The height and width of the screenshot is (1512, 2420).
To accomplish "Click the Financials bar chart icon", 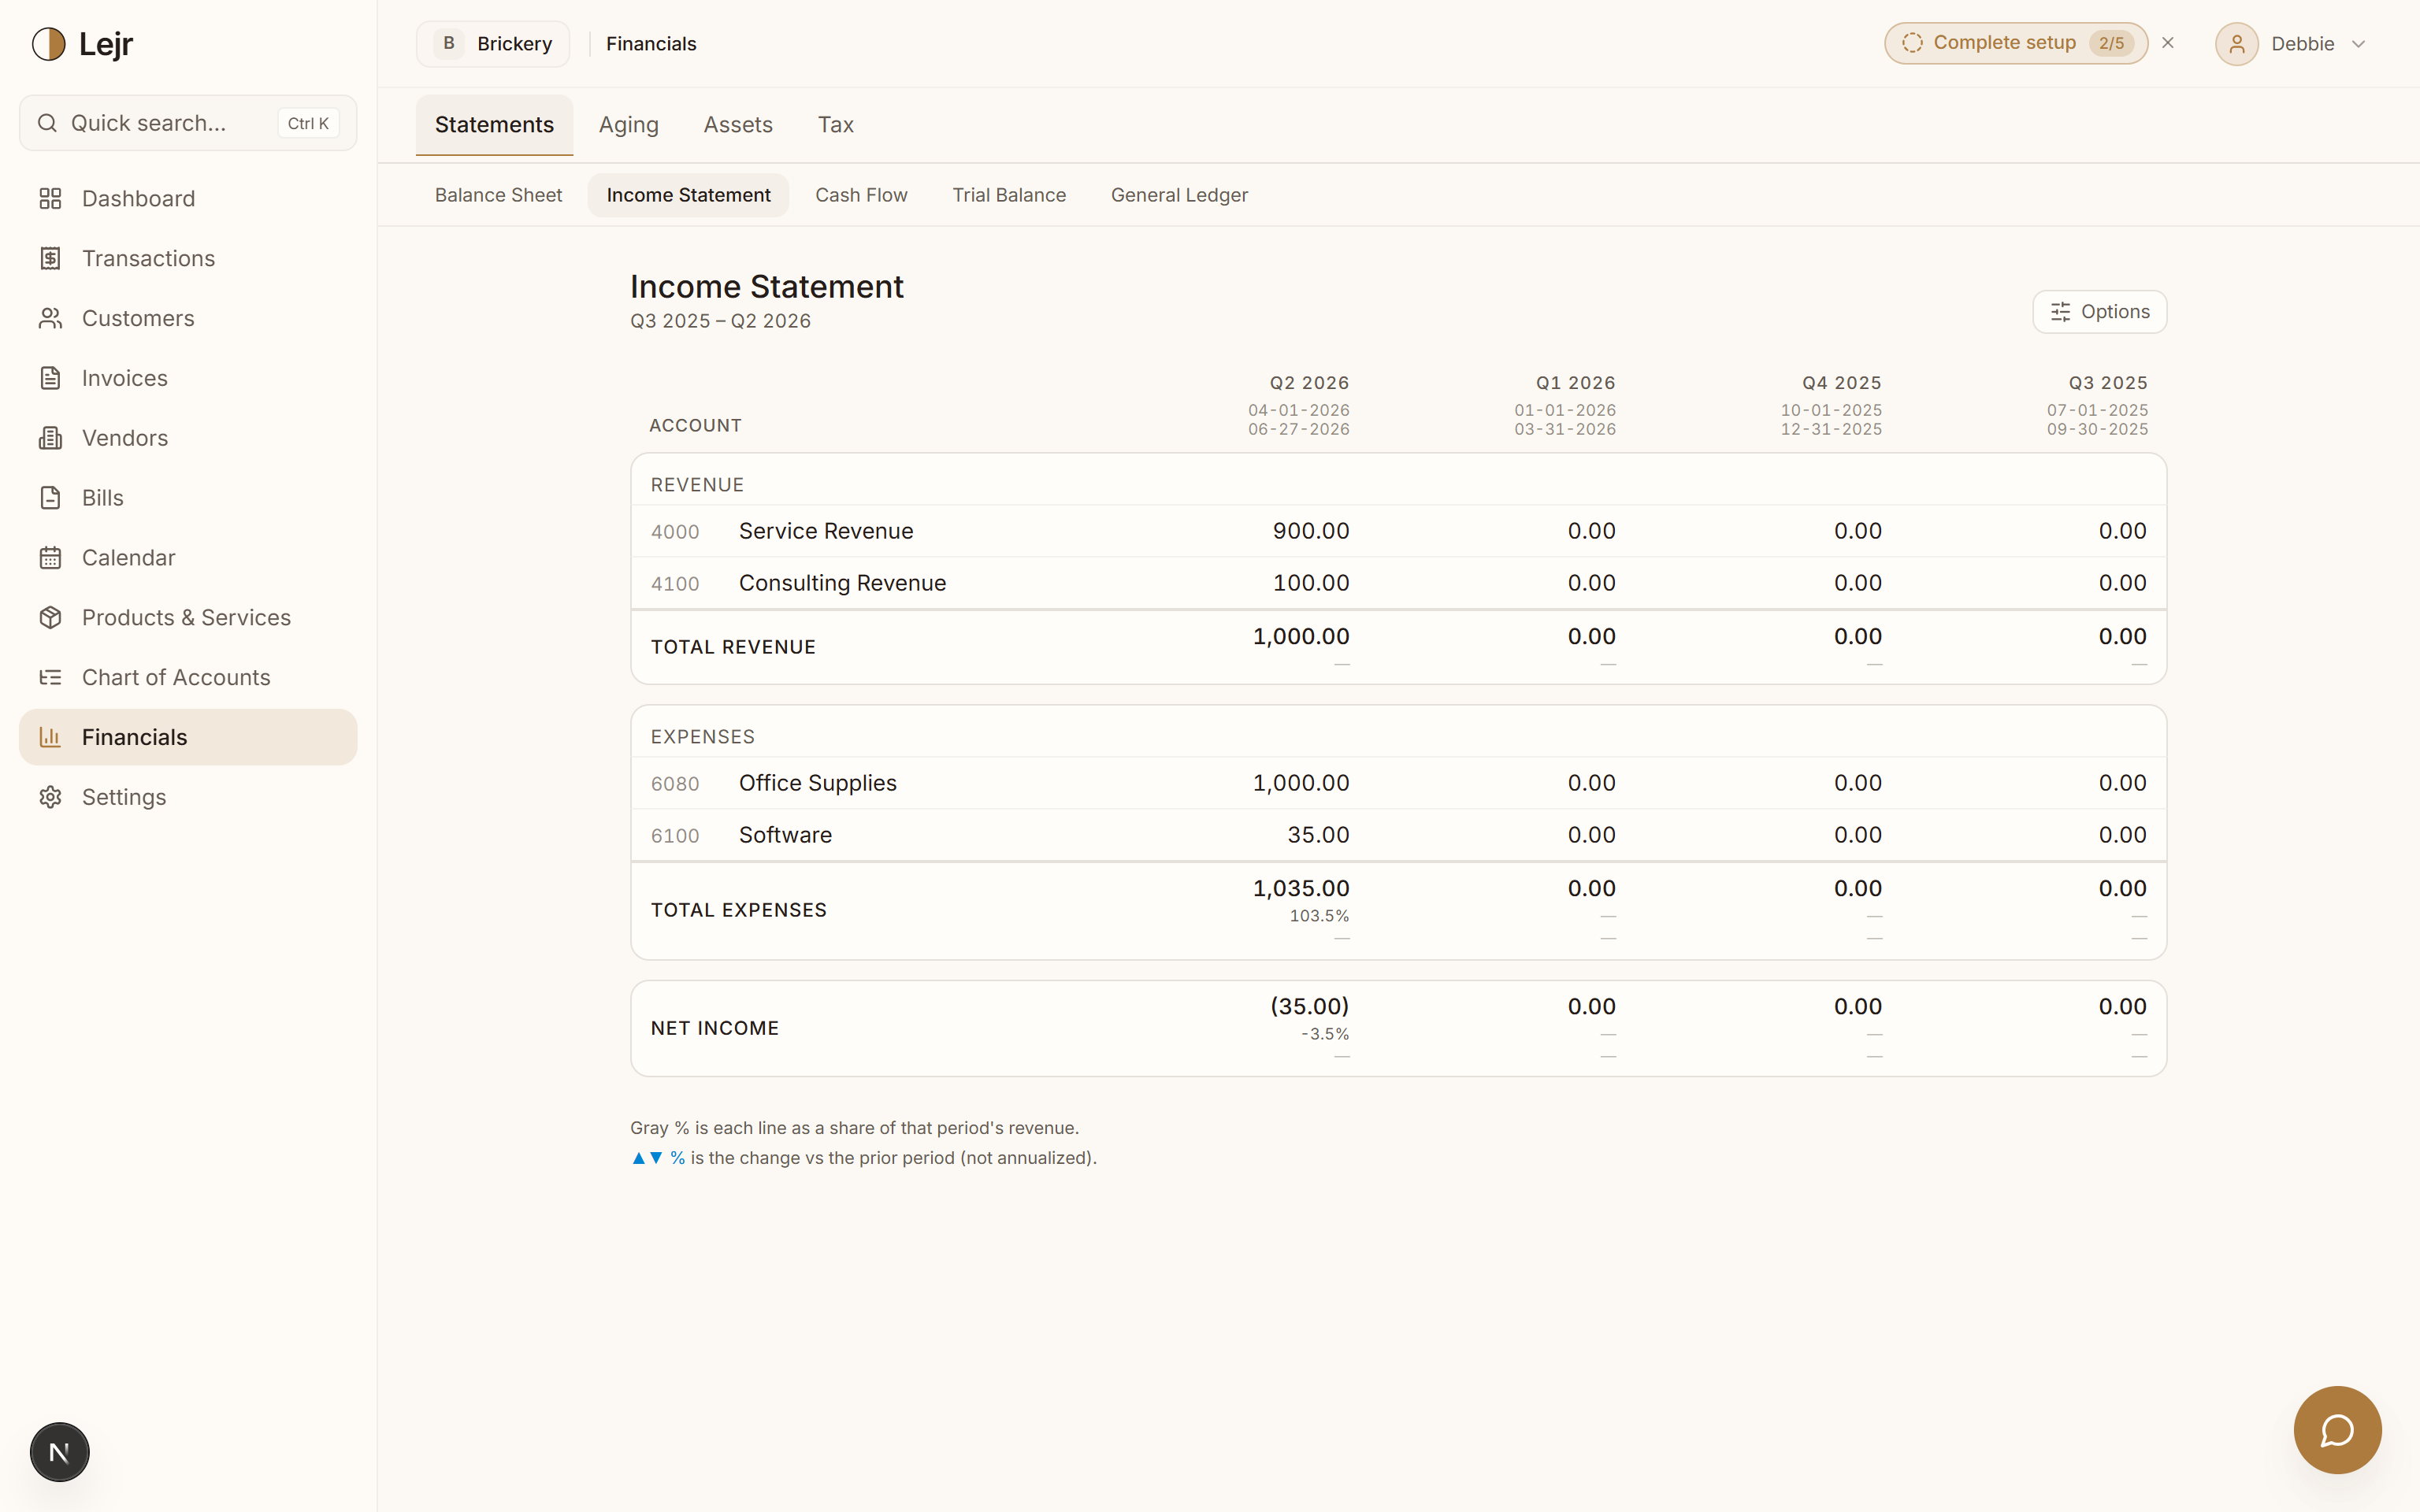I will click(50, 737).
